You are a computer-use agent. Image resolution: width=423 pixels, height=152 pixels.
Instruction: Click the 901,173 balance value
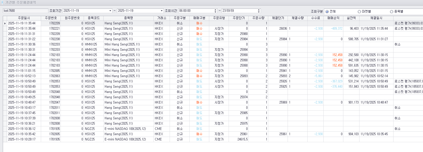click(353, 102)
